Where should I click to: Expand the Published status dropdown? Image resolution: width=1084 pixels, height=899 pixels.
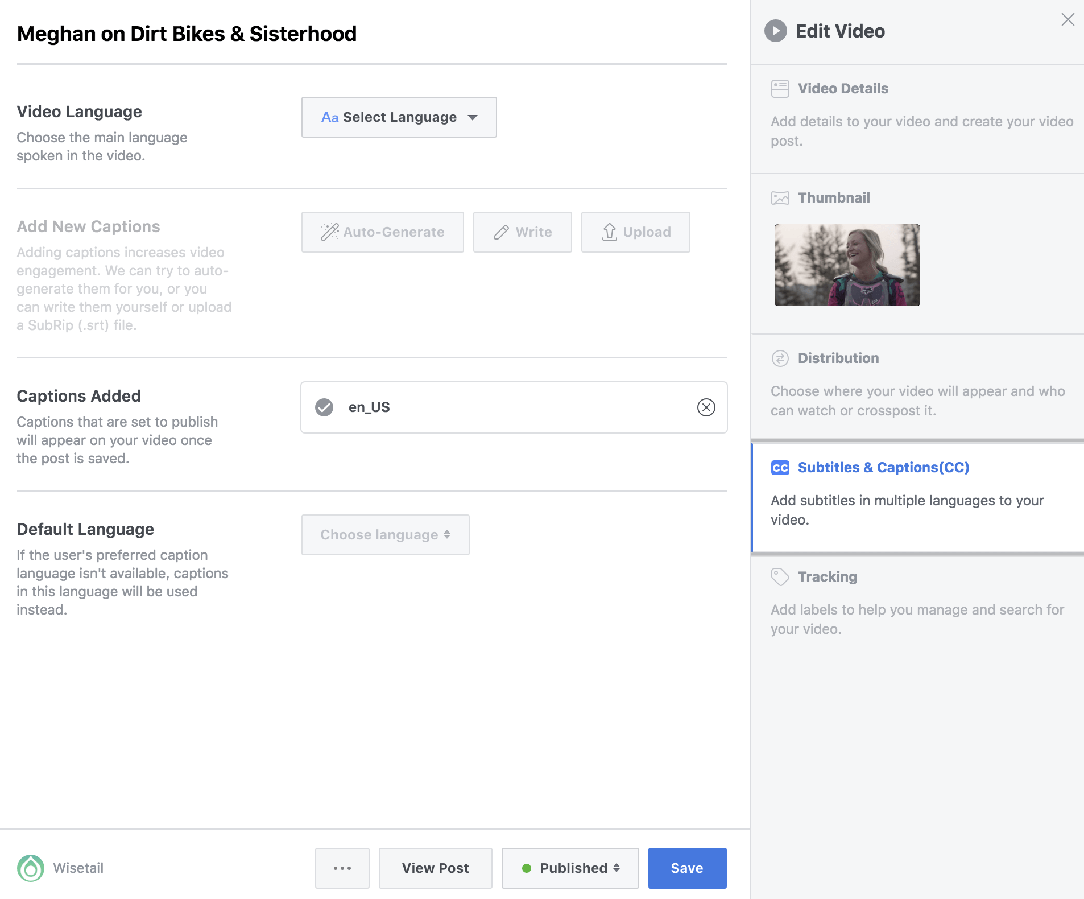570,868
